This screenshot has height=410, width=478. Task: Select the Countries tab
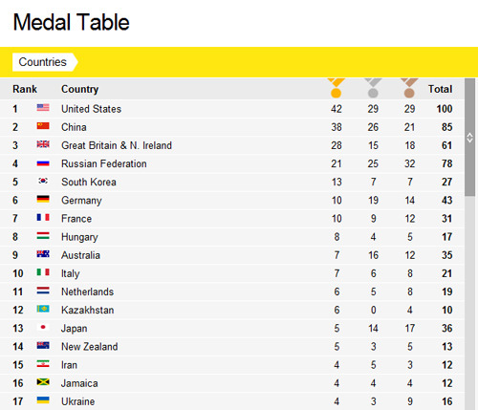[x=45, y=62]
